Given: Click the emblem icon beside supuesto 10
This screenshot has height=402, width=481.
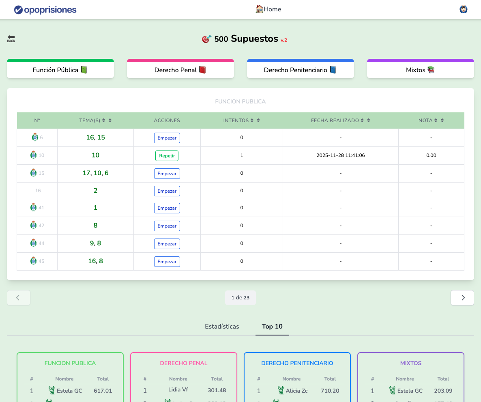Looking at the screenshot, I should 33,155.
